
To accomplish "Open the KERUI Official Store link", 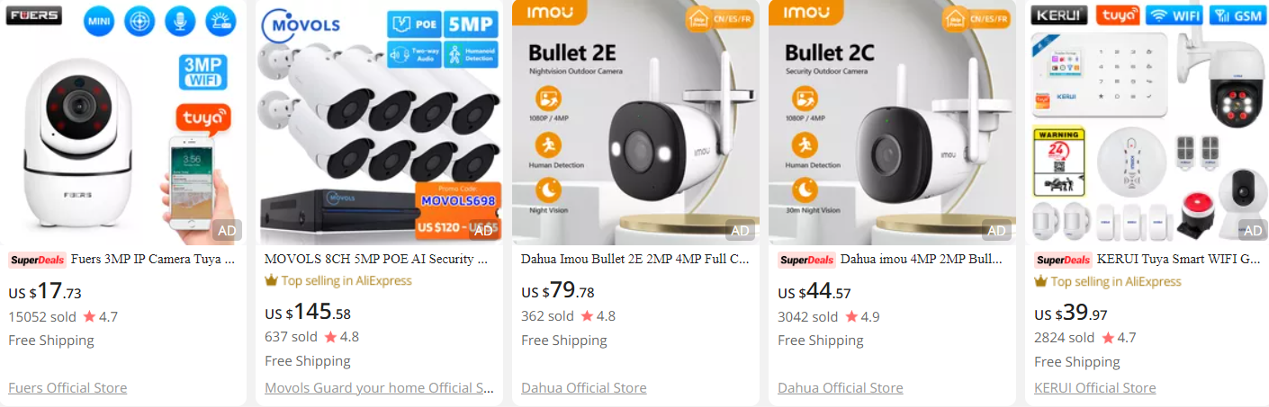I will pyautogui.click(x=1095, y=388).
